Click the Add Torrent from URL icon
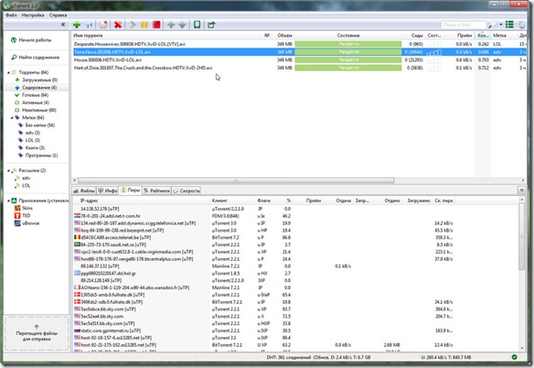 89,25
